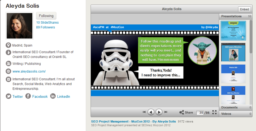Open the 10 SlideShares link

48,23
